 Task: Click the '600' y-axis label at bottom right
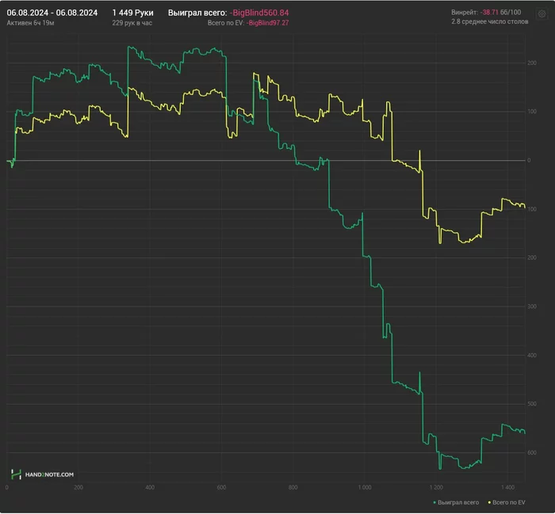tap(532, 453)
